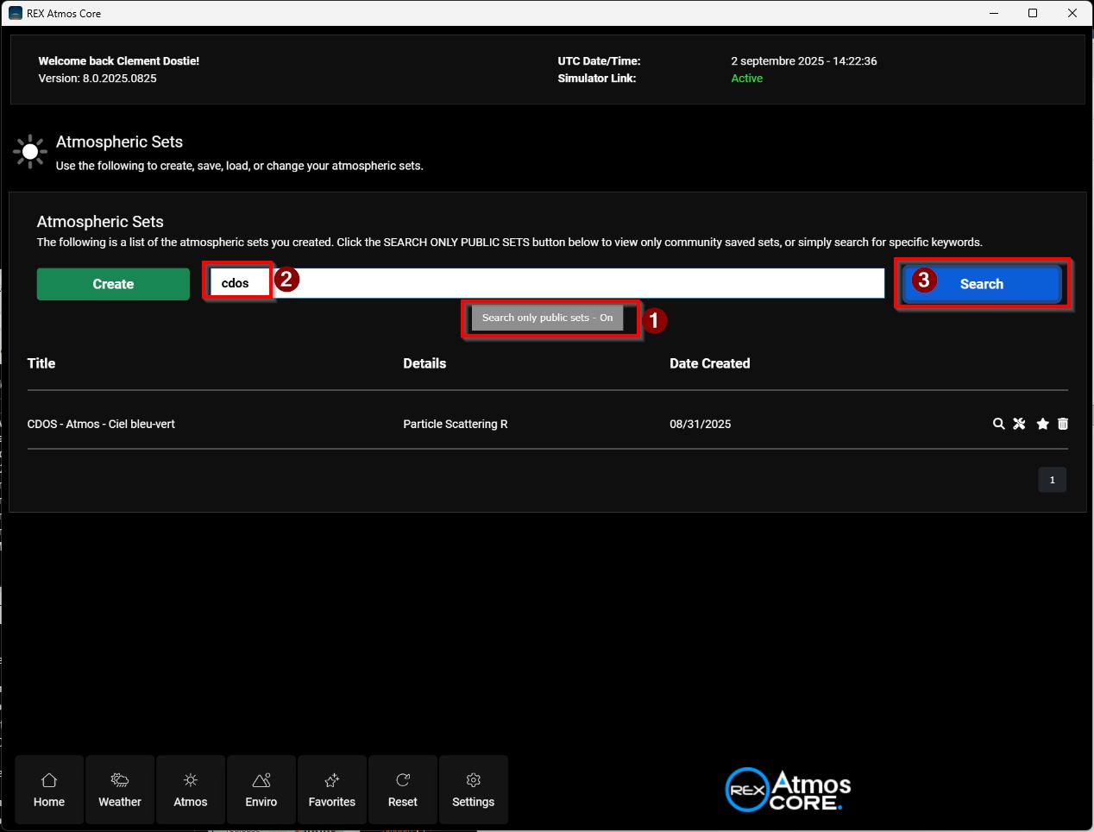Click the blue Search button

click(x=982, y=284)
